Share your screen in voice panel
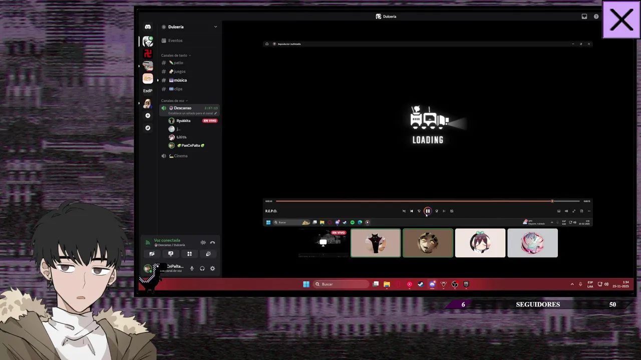Image resolution: width=641 pixels, height=360 pixels. [x=171, y=254]
